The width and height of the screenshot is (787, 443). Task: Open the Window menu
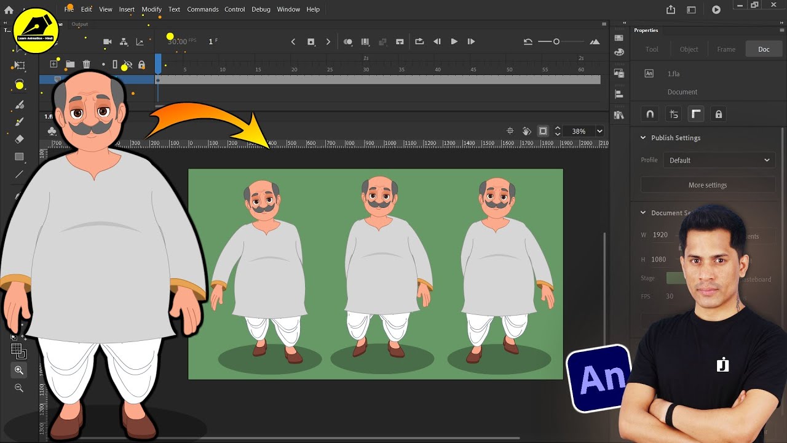point(288,9)
